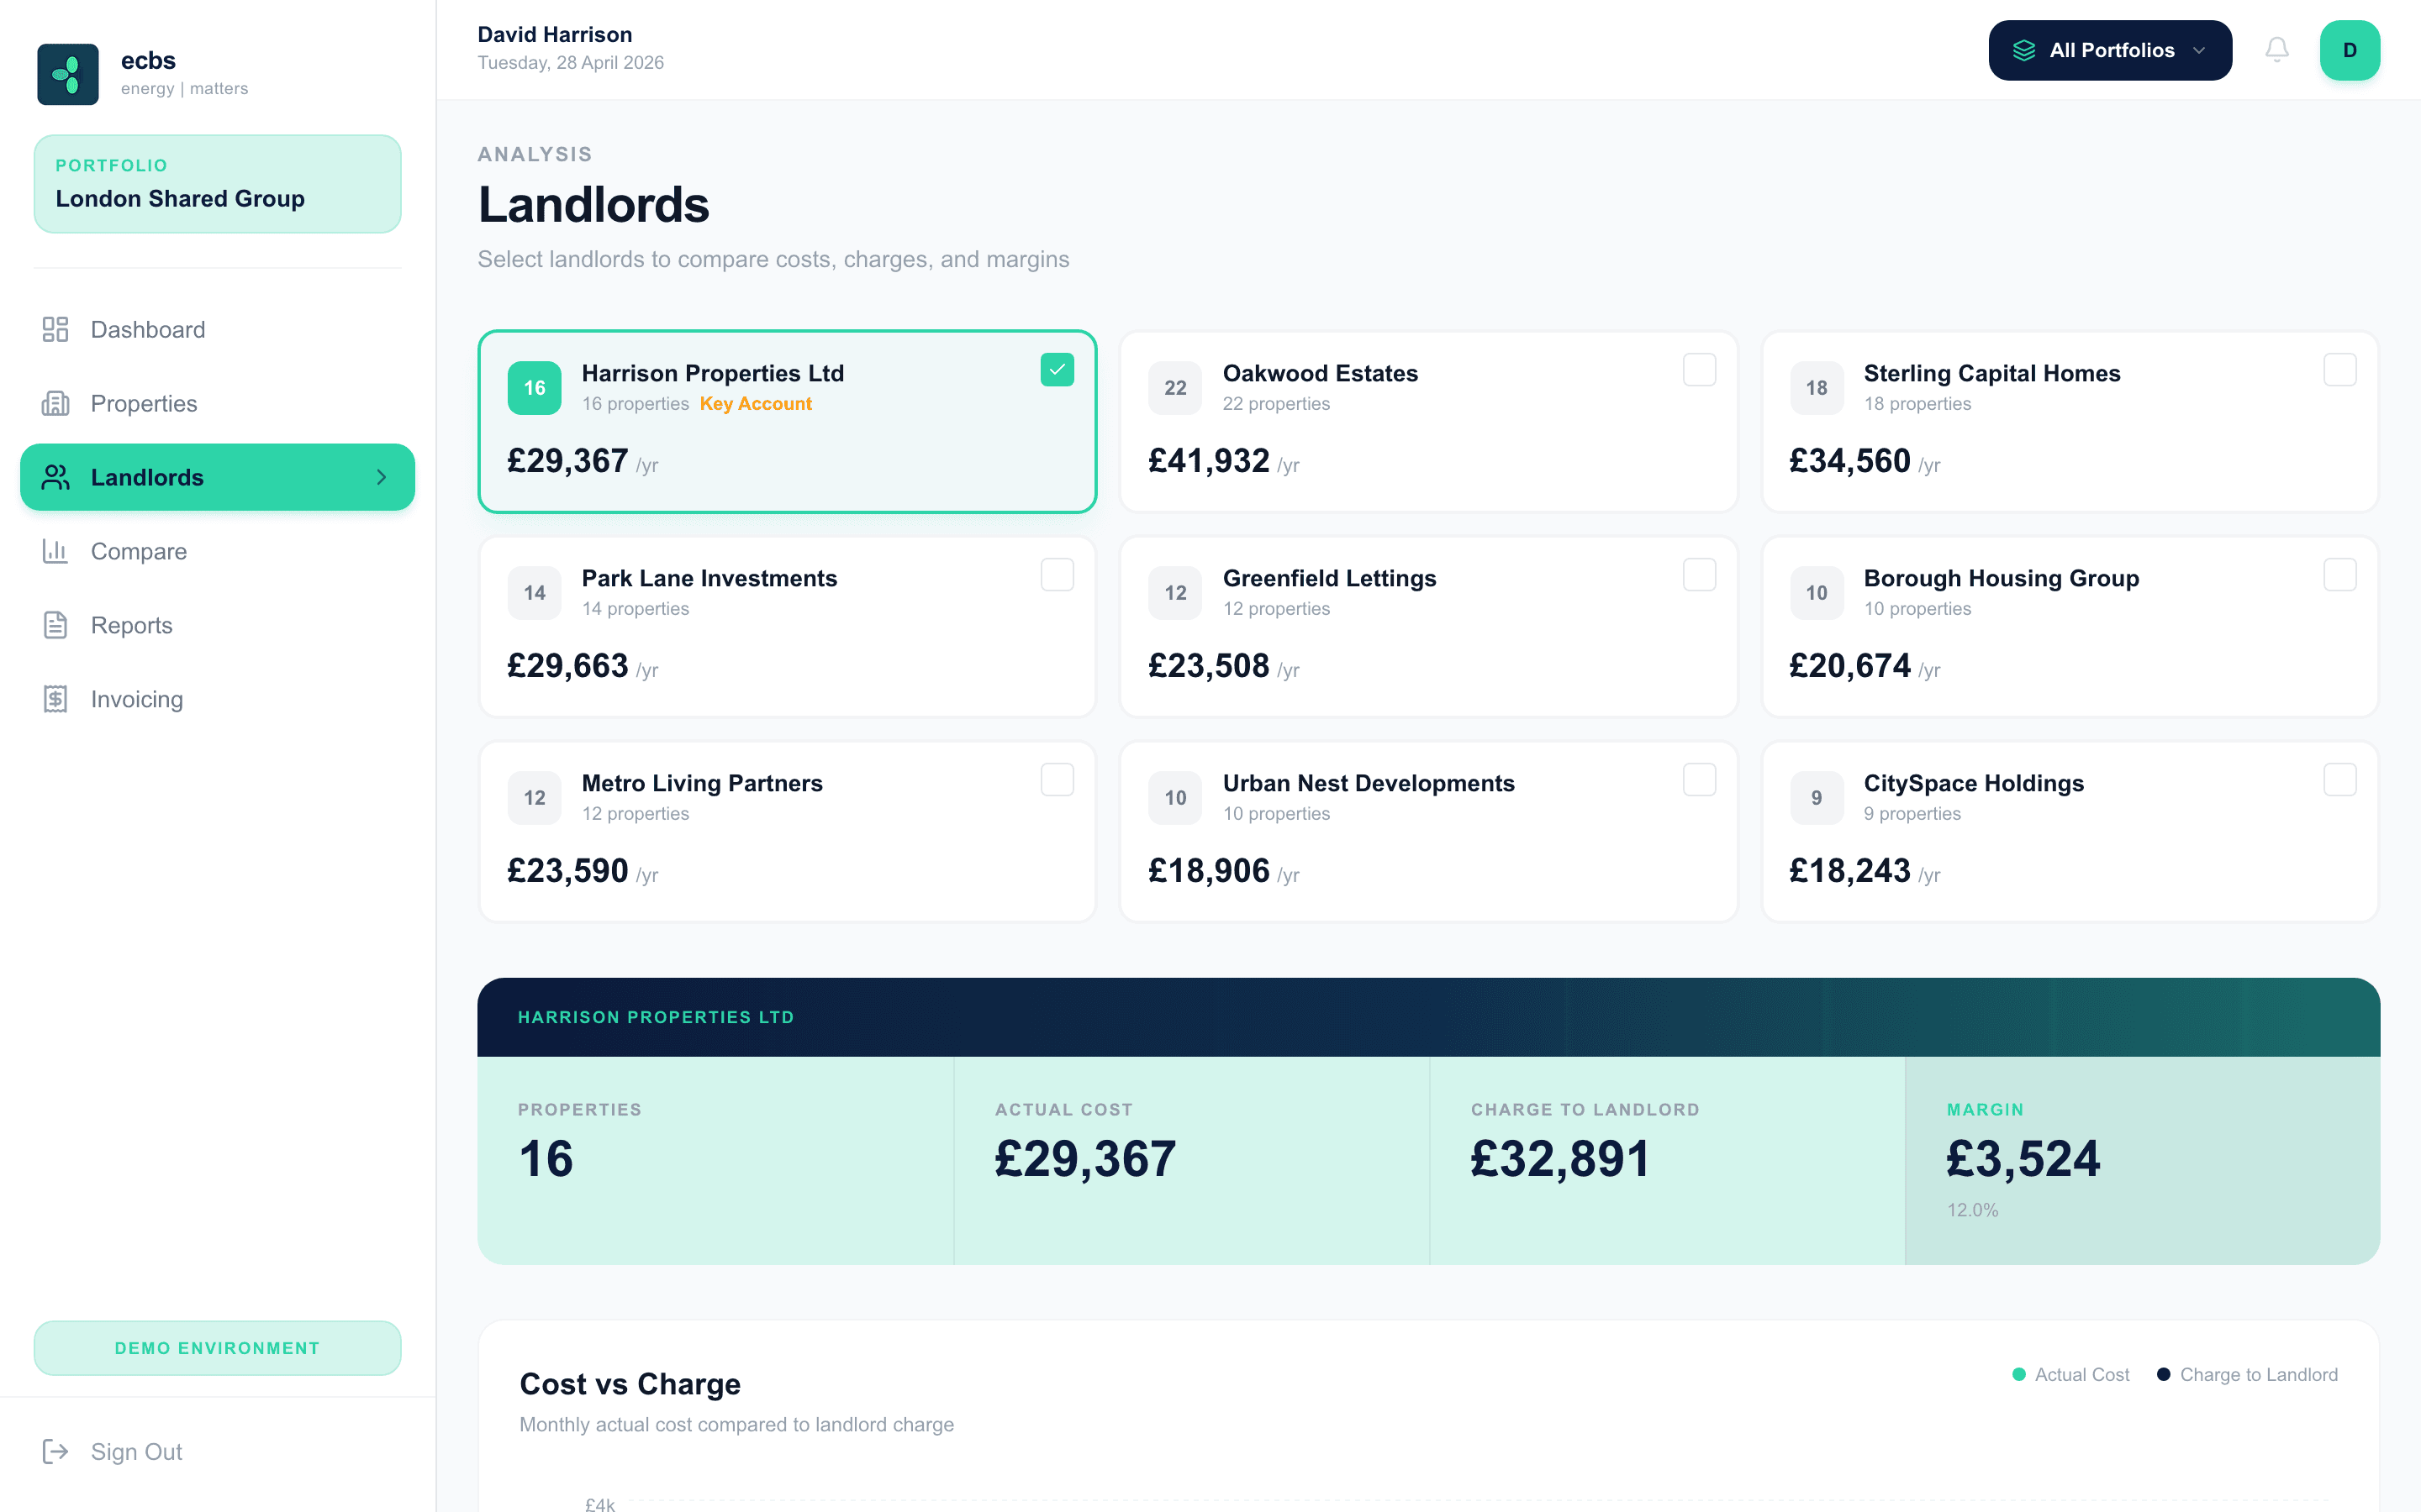Click the Reports document icon
Screen dimensions: 2421x1512
[55, 625]
